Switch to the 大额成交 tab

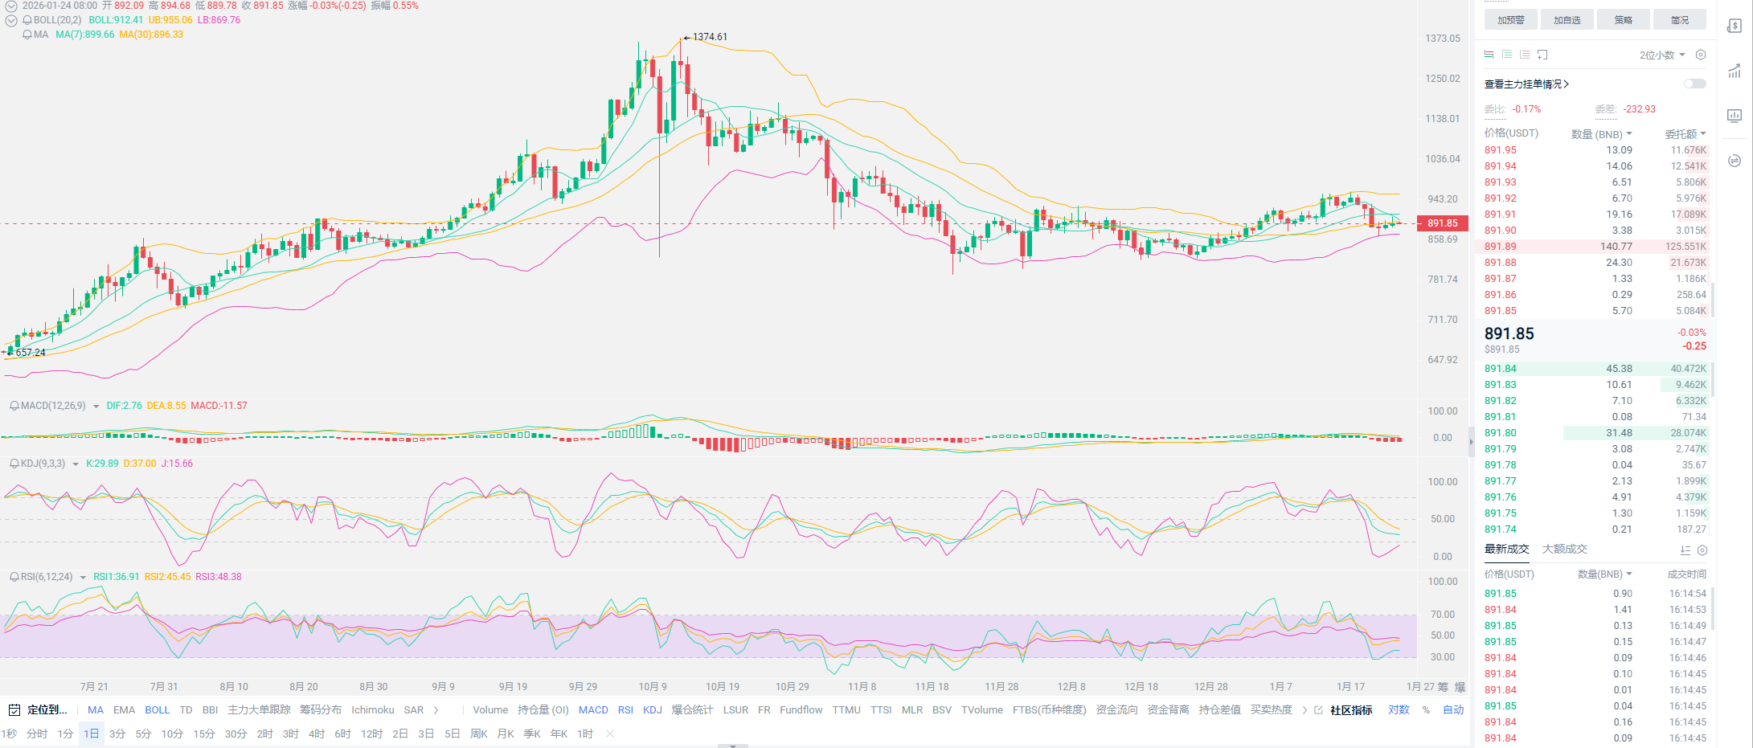(x=1564, y=550)
